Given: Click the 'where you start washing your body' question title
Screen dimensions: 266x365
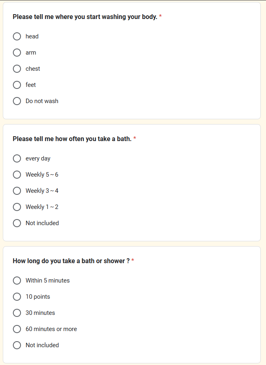Looking at the screenshot, I should pos(85,17).
